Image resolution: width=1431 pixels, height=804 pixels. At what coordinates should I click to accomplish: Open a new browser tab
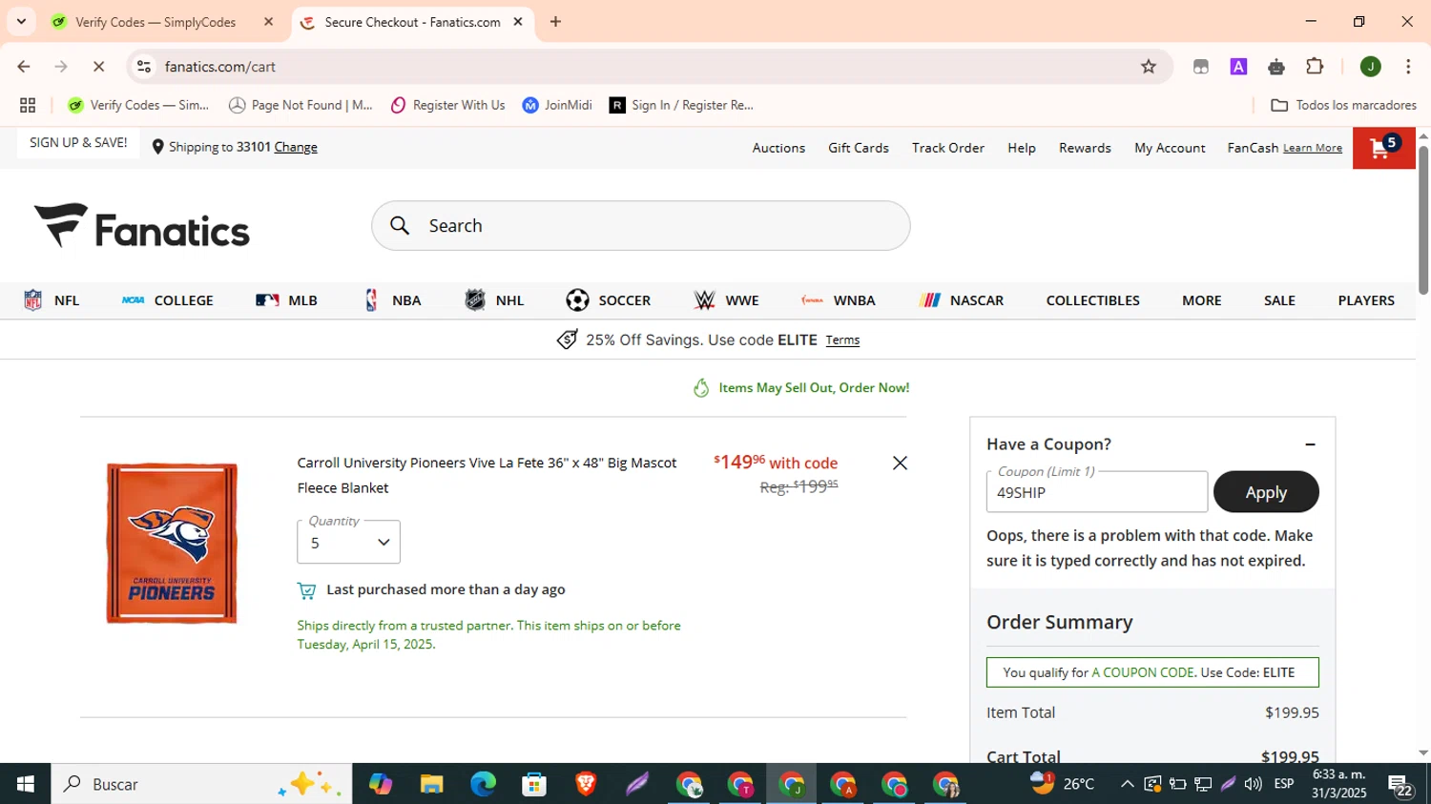[555, 22]
